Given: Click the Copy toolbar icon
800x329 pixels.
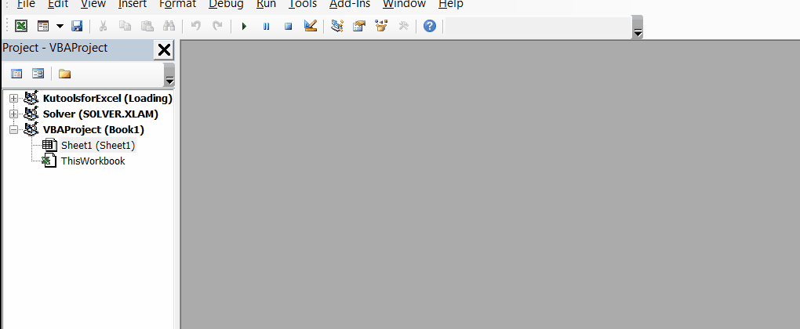Looking at the screenshot, I should point(125,26).
